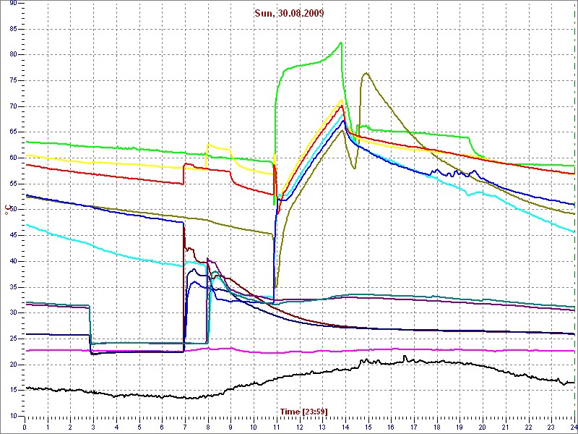Click hour 14 on the time axis
The height and width of the screenshot is (434, 578).
tap(345, 428)
